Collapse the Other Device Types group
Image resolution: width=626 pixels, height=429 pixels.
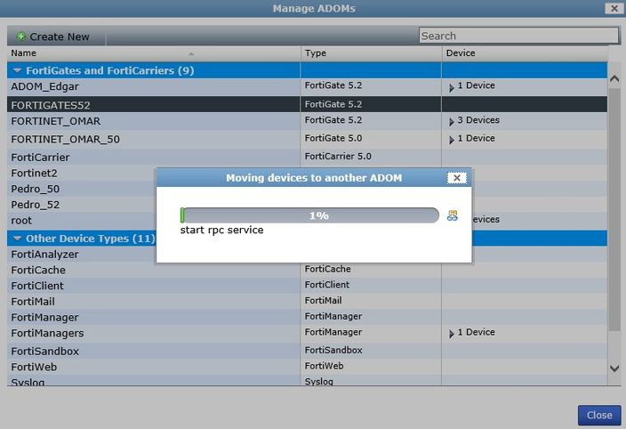coord(17,239)
